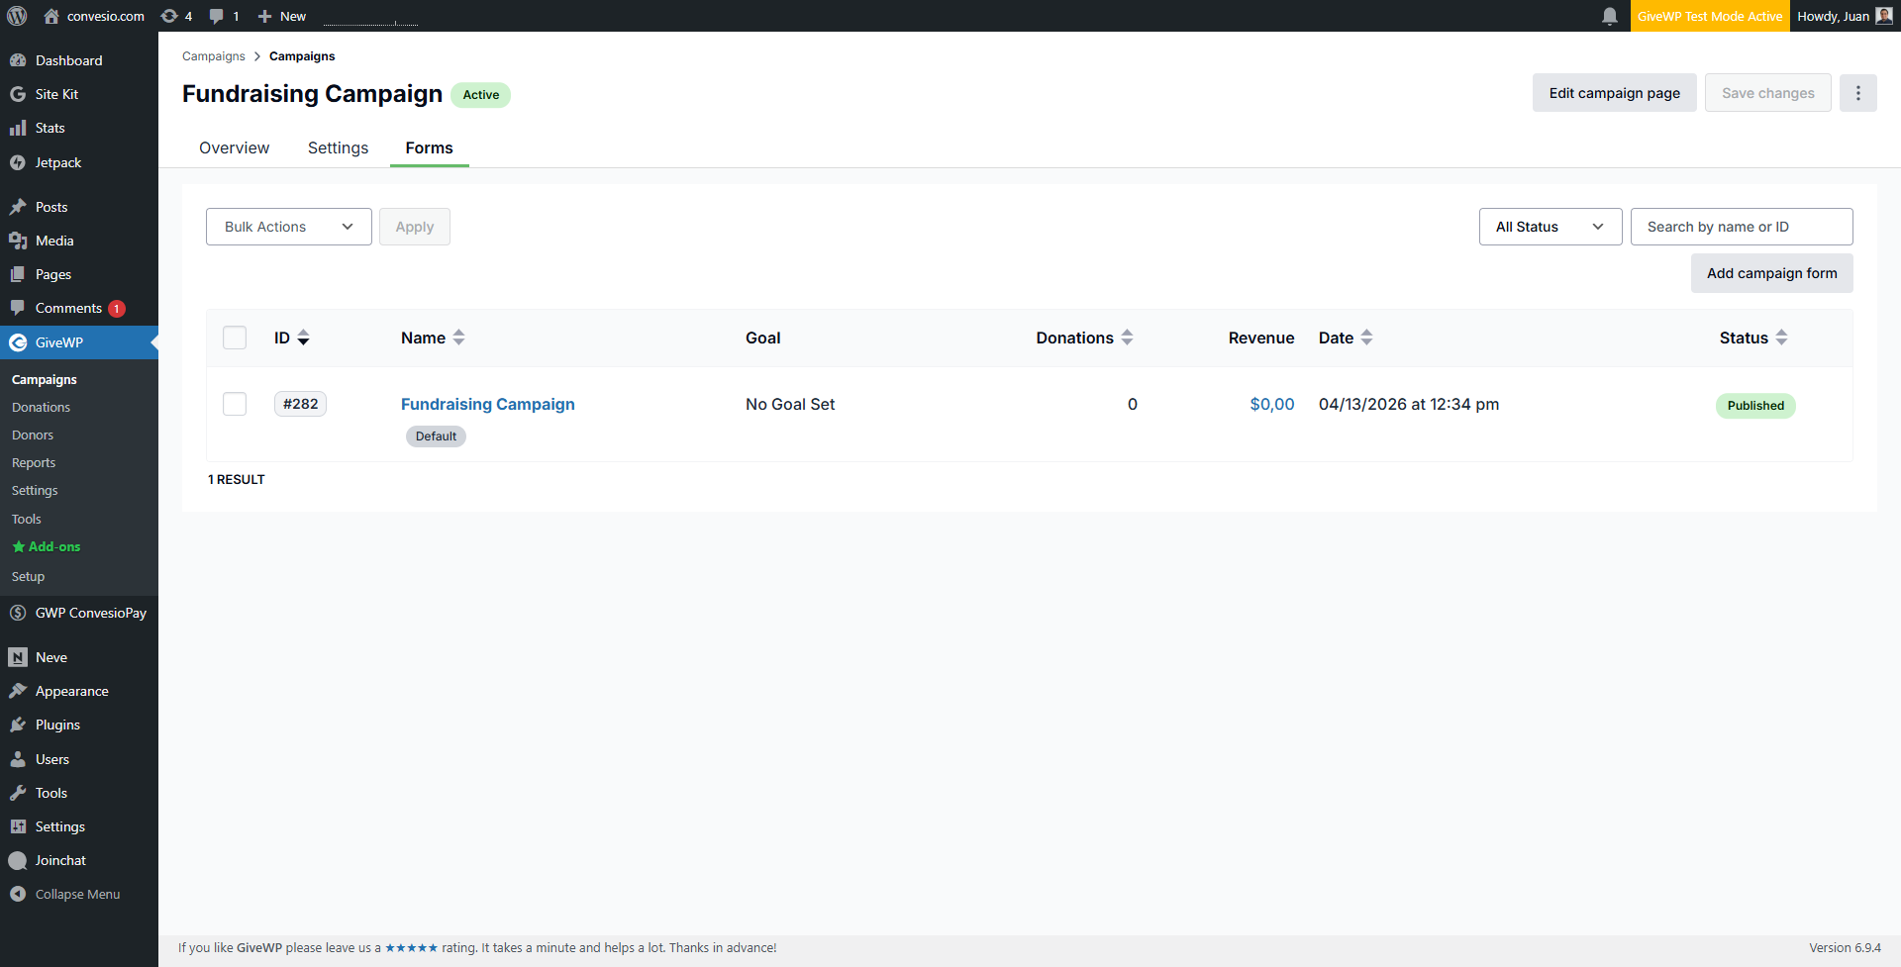Click the updates icon in admin bar
Viewport: 1901px width, 967px height.
point(170,16)
